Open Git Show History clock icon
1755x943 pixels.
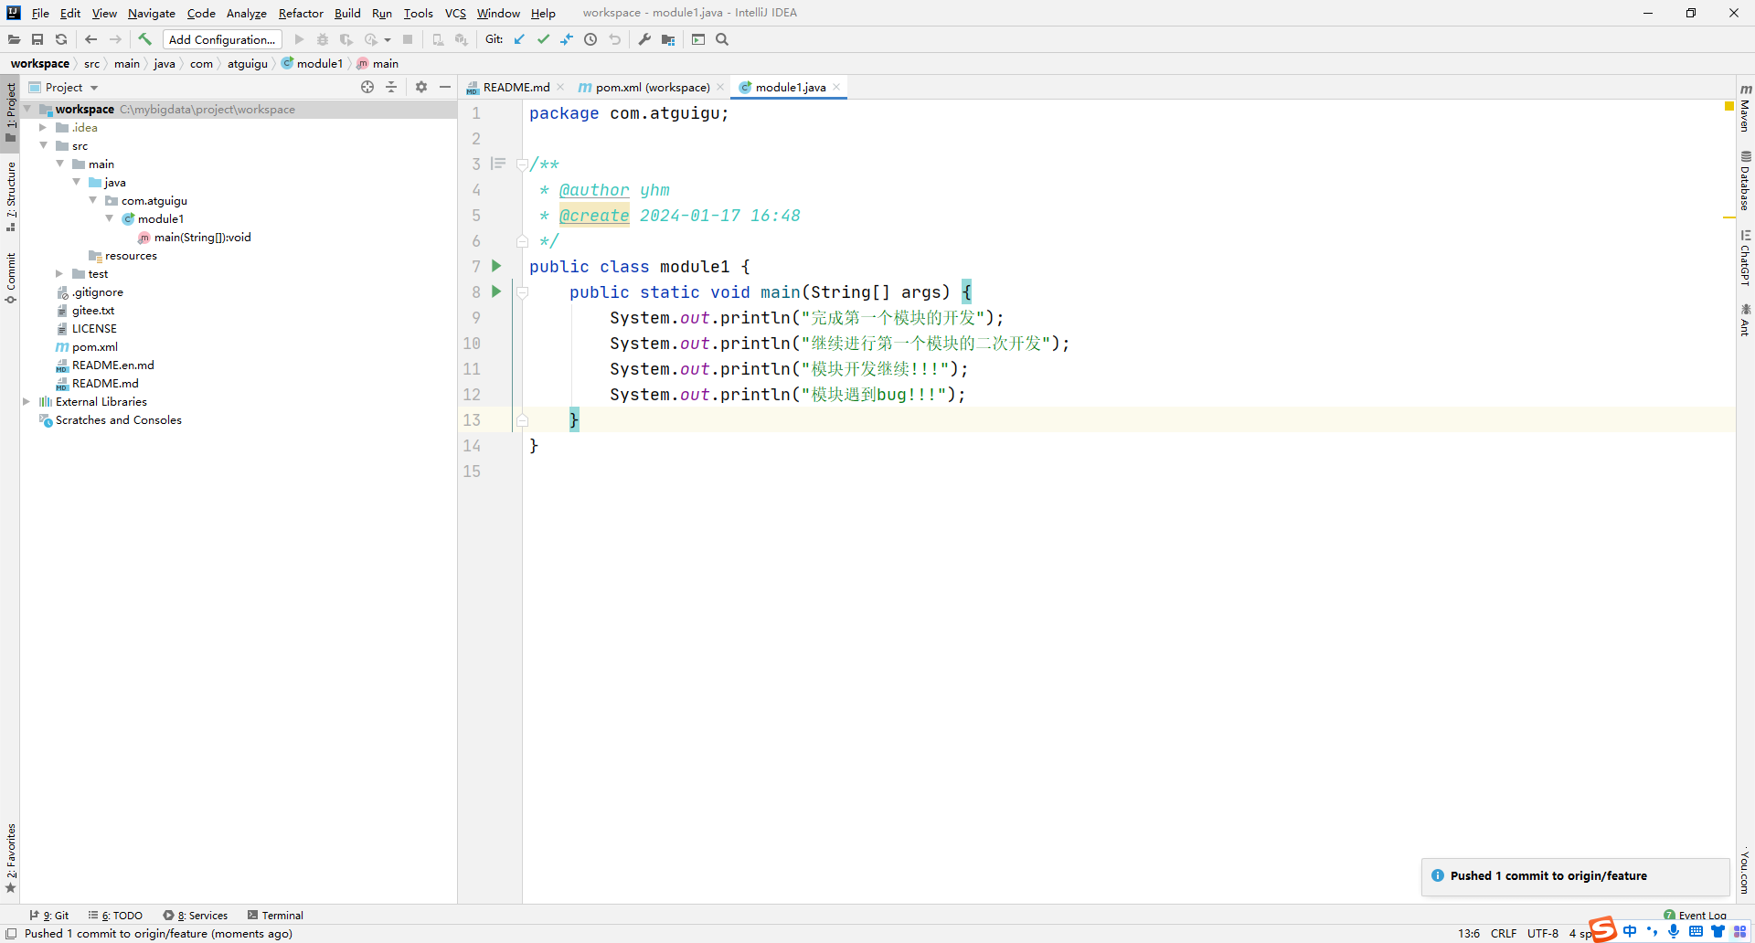590,39
